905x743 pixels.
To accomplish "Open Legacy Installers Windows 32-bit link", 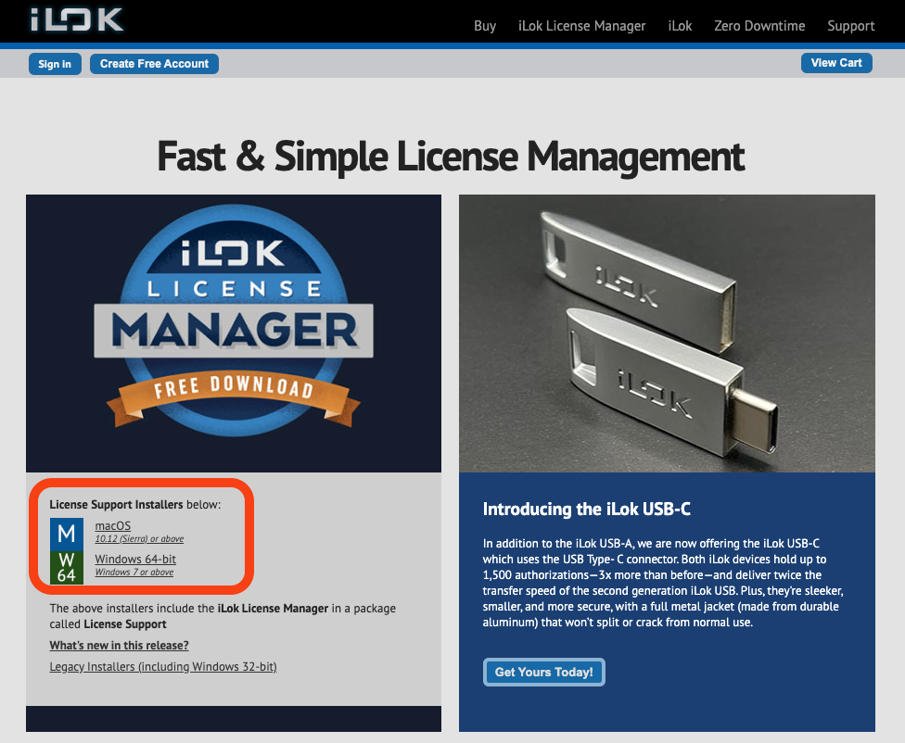I will pos(163,666).
